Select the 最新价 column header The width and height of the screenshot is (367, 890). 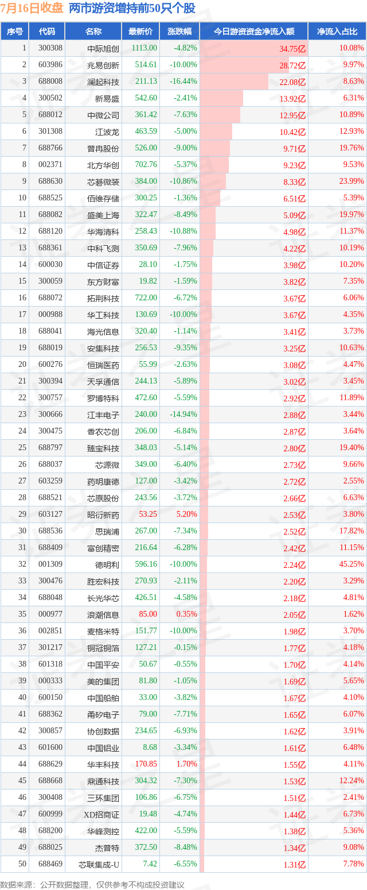point(140,32)
